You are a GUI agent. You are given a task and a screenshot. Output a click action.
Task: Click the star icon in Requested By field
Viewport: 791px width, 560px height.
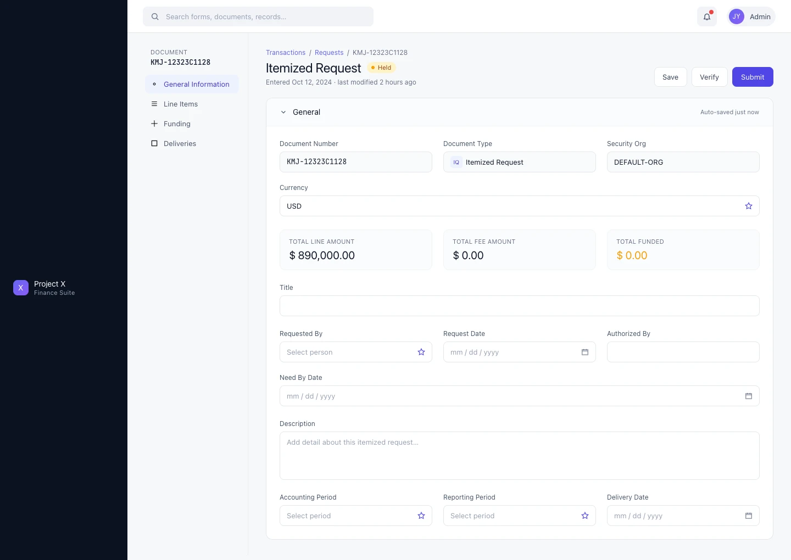(x=421, y=352)
